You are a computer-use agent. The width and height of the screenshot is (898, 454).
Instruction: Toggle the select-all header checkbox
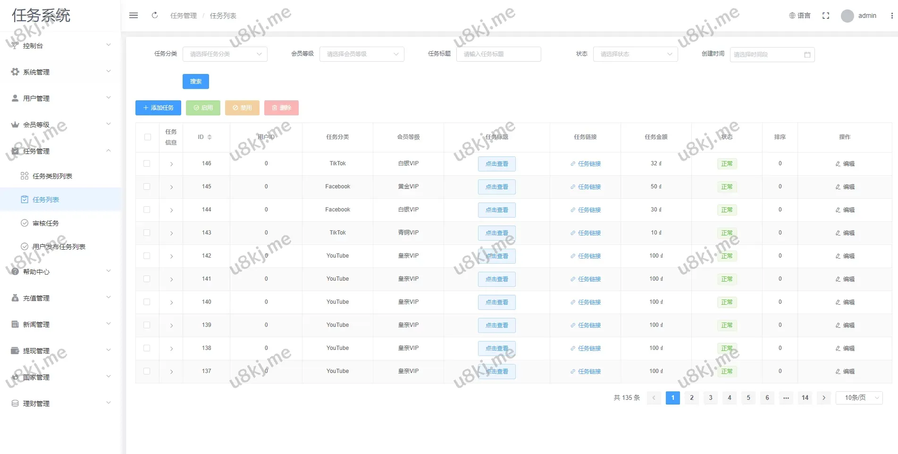pyautogui.click(x=147, y=137)
